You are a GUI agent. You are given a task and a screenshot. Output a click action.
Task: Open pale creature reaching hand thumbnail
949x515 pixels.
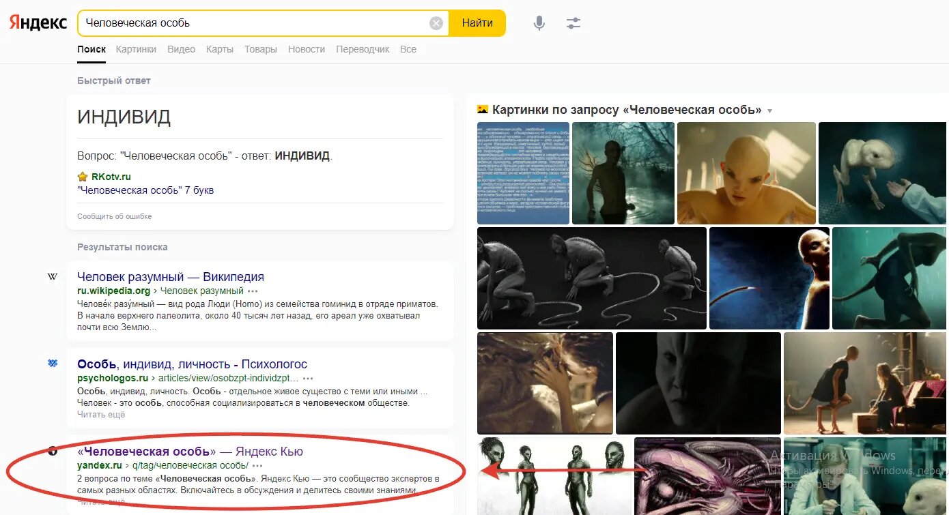point(883,173)
